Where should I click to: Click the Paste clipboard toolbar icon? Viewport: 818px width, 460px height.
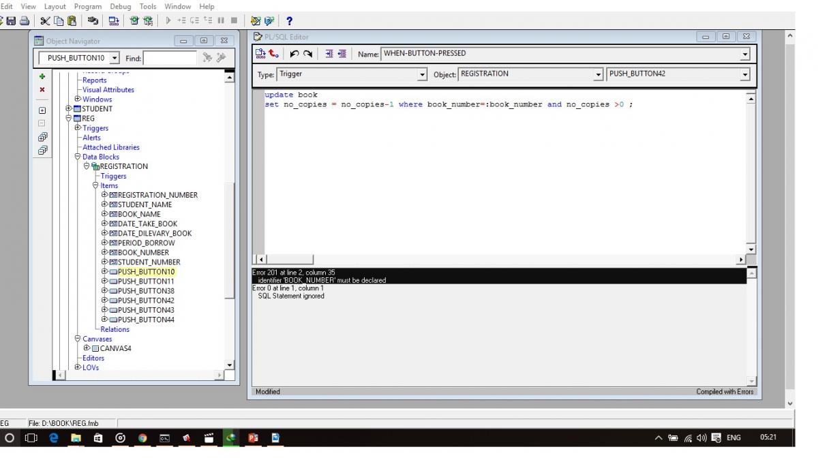coord(71,22)
